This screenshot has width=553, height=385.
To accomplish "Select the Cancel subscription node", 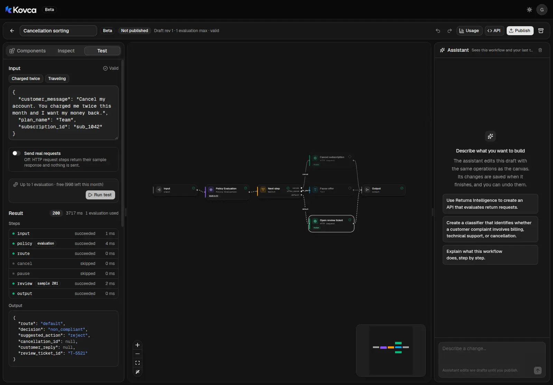I will click(331, 161).
